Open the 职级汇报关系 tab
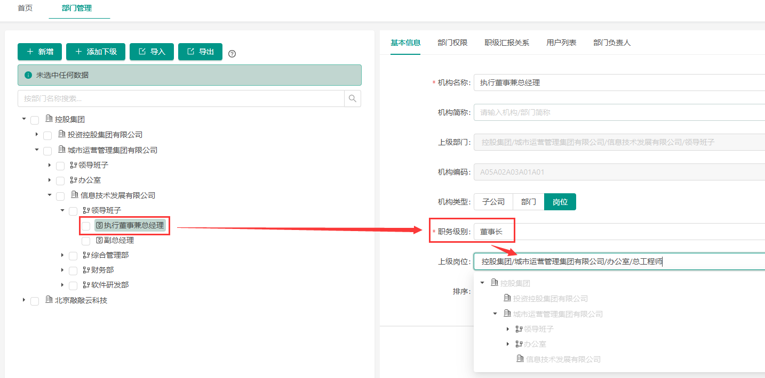 (507, 43)
